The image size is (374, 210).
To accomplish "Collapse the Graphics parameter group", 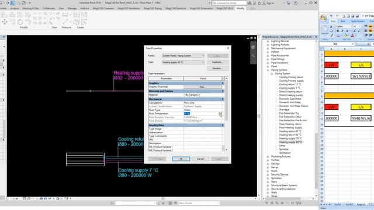I will (223, 83).
